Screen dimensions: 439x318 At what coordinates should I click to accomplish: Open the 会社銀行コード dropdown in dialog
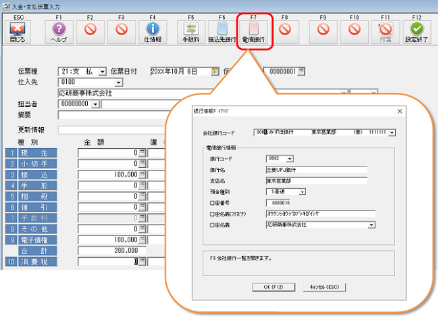(392, 133)
